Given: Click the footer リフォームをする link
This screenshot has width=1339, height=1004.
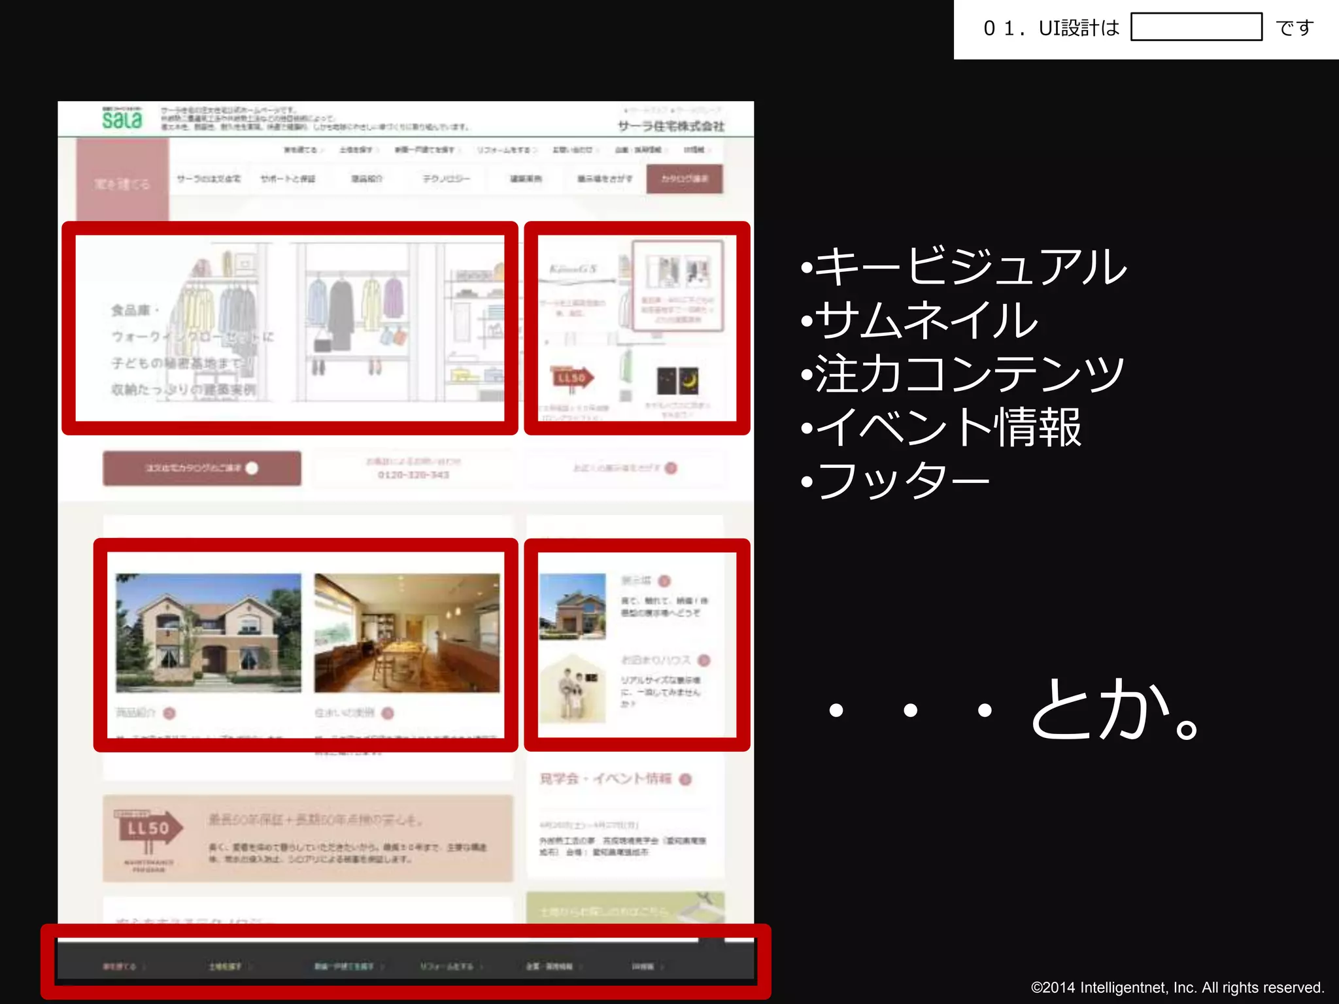Looking at the screenshot, I should [x=447, y=966].
